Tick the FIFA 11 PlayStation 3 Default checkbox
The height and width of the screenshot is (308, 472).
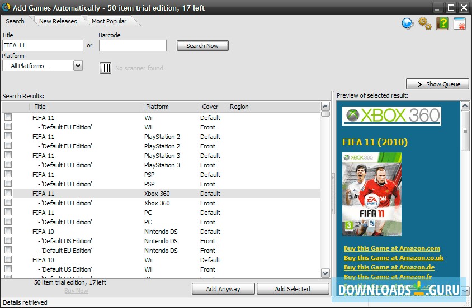8,155
